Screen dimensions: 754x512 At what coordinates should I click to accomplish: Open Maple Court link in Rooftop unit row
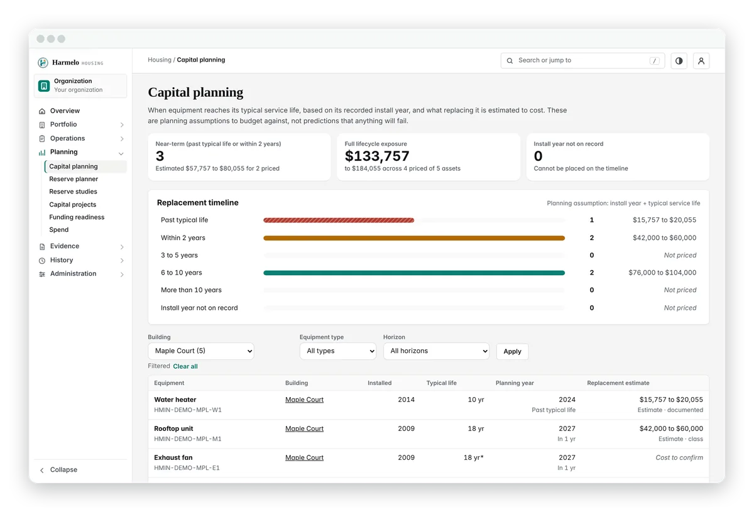tap(304, 428)
